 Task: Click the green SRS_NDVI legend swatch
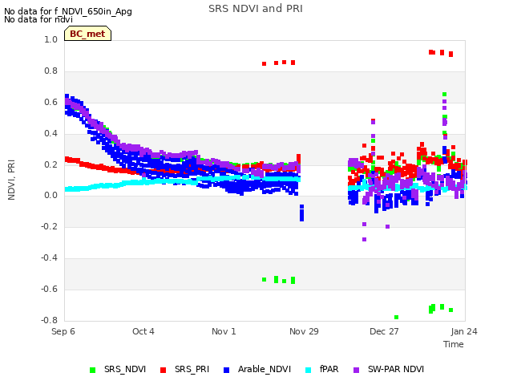click(x=93, y=370)
